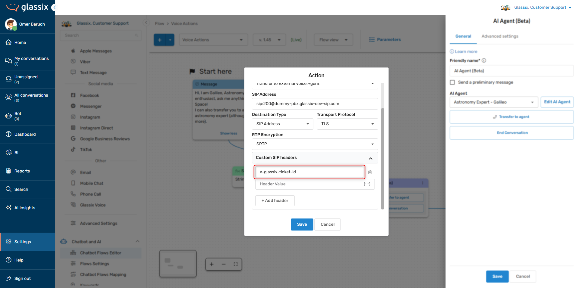This screenshot has width=578, height=288.
Task: Click the blue plus add button
Action: pyautogui.click(x=160, y=40)
